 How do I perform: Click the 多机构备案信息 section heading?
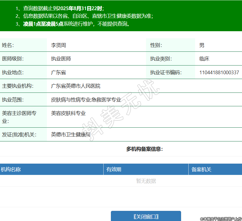(145, 149)
